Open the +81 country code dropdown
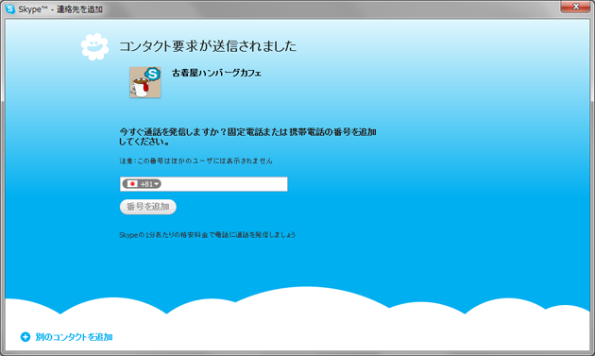This screenshot has height=356, width=595. tap(142, 184)
